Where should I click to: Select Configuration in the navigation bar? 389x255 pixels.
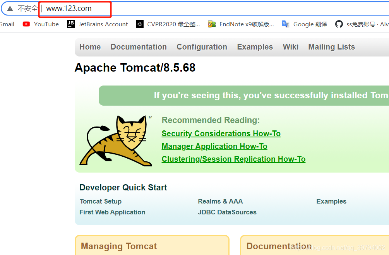pyautogui.click(x=202, y=47)
